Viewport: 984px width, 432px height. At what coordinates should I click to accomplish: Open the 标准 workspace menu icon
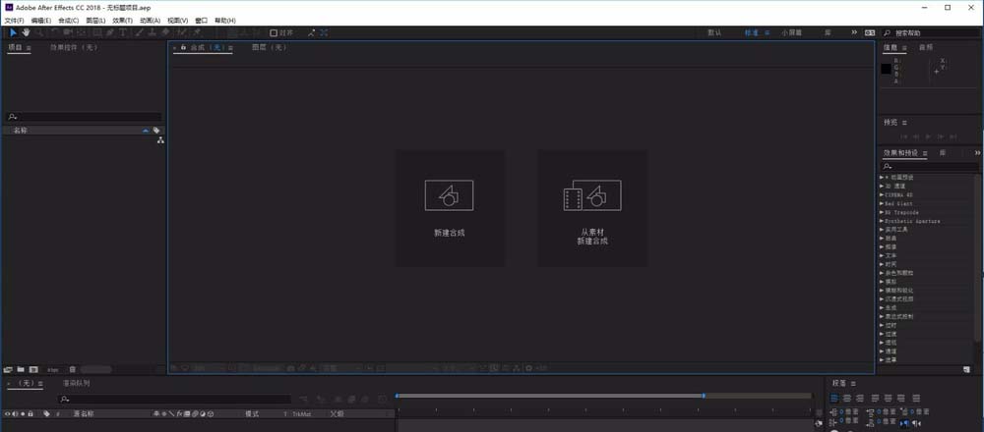point(767,32)
